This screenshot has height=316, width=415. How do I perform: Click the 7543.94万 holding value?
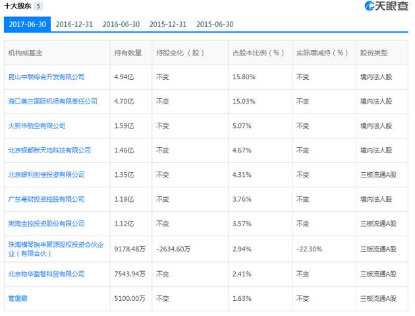coord(130,274)
